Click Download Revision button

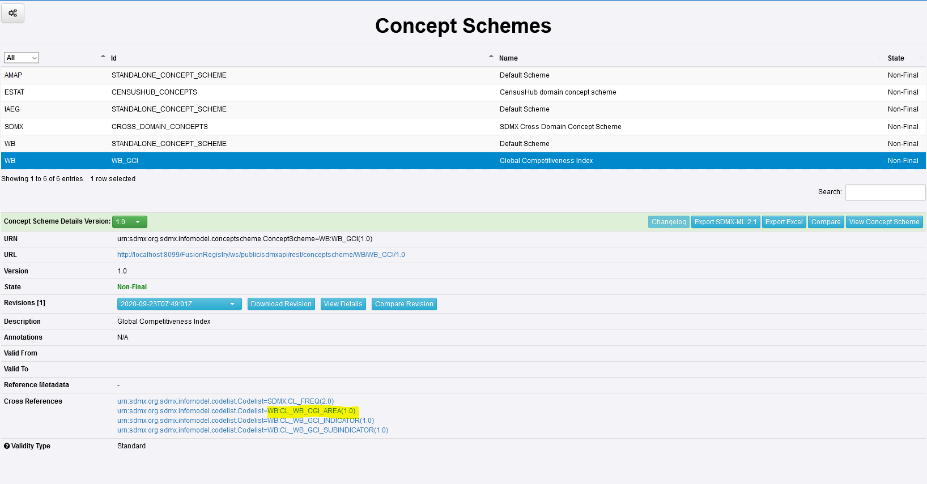coord(281,304)
